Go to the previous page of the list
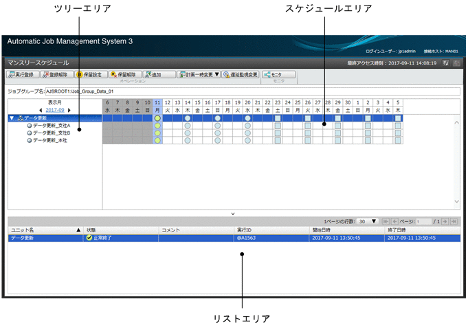 pos(394,221)
